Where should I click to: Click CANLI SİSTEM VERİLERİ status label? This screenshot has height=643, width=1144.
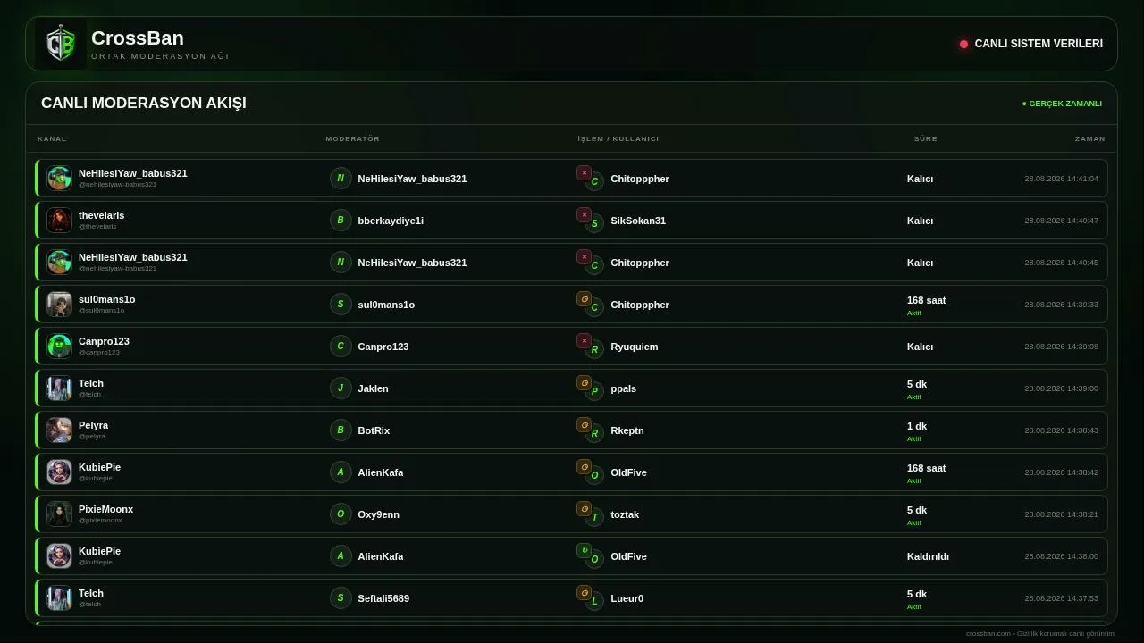(x=1039, y=44)
